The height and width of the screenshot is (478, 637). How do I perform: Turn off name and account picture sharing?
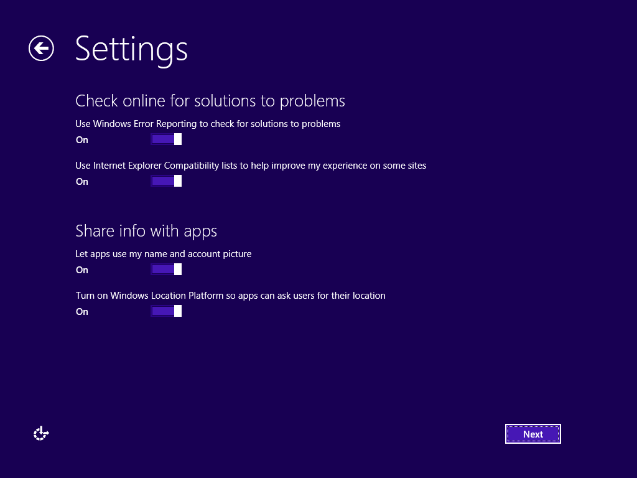(x=165, y=269)
